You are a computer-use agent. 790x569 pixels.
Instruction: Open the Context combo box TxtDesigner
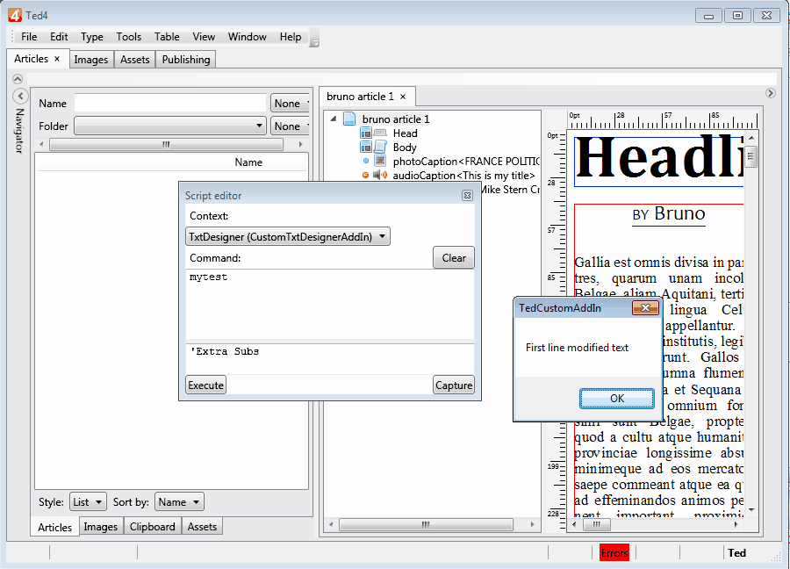288,237
